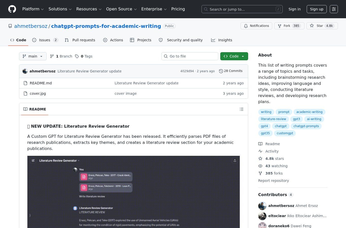346x228 pixels.
Task: Select the literature-review topic tag
Action: tap(274, 119)
